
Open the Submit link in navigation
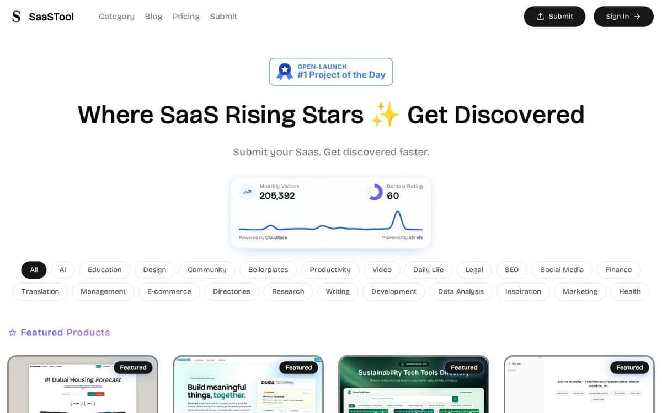pyautogui.click(x=223, y=17)
